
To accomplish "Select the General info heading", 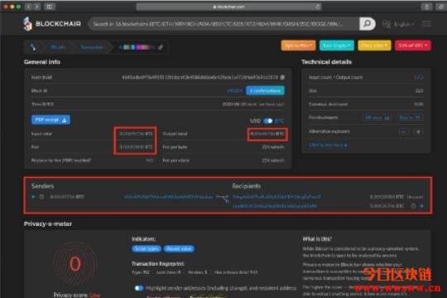I will (x=42, y=62).
